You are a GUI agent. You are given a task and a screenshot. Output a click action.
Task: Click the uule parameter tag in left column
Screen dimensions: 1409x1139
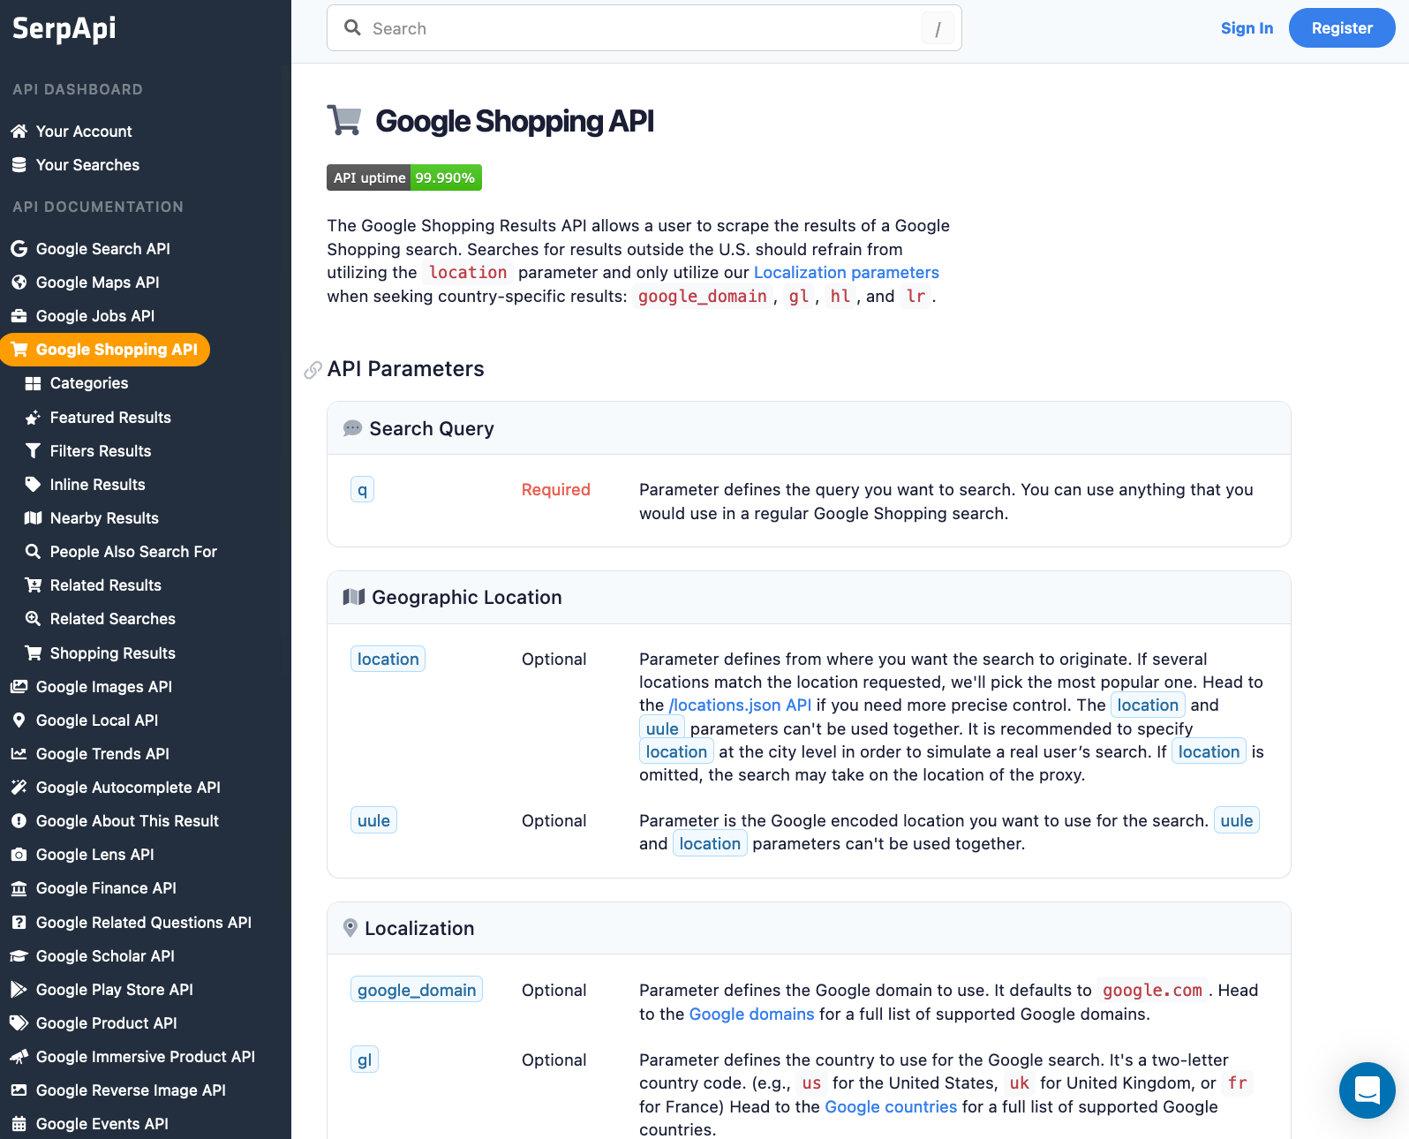(373, 821)
